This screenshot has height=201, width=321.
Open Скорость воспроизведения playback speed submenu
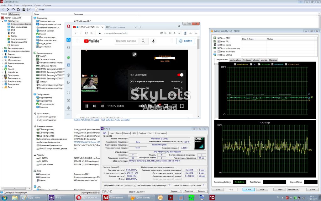coord(156,82)
